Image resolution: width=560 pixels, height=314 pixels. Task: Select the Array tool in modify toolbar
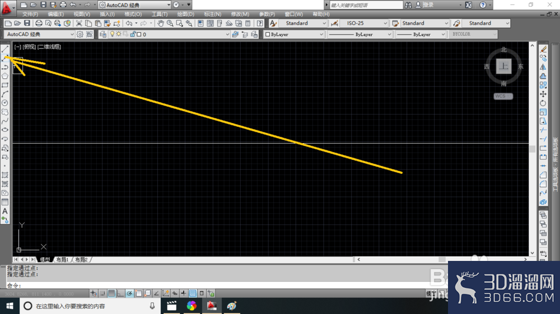click(543, 85)
